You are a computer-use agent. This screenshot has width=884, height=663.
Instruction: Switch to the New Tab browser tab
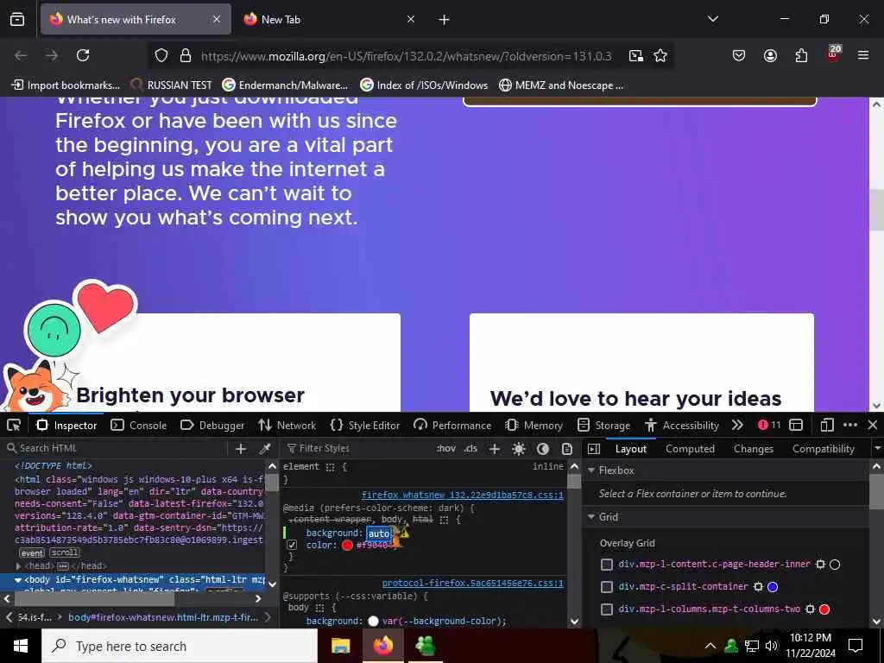click(330, 19)
